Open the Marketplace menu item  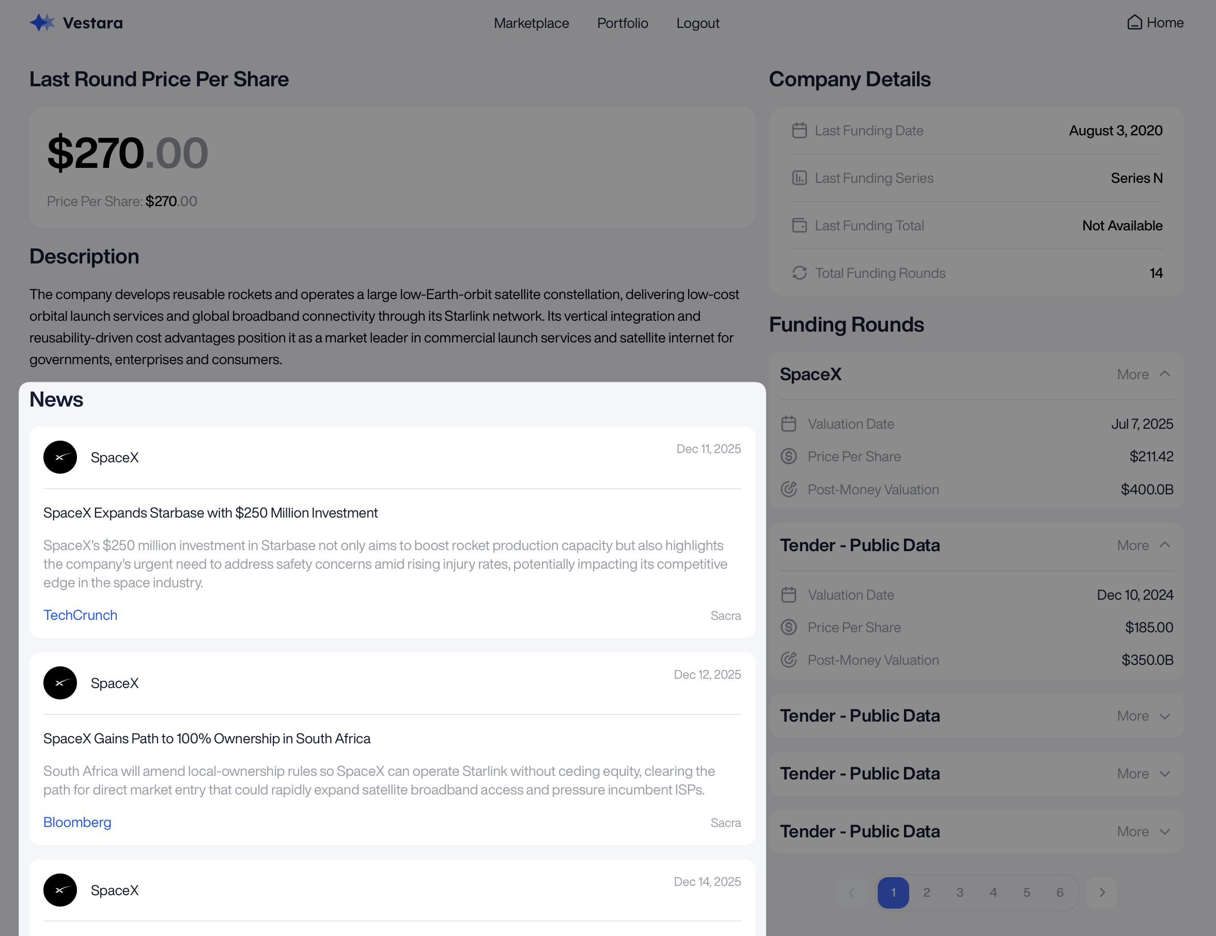click(531, 23)
